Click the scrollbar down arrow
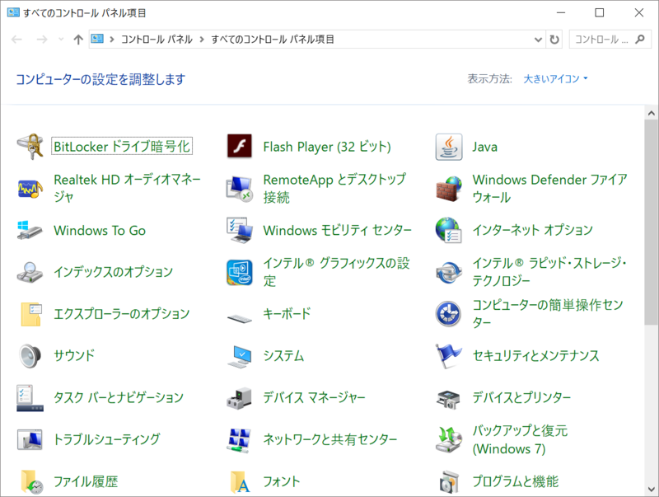This screenshot has height=497, width=659. tap(652, 490)
